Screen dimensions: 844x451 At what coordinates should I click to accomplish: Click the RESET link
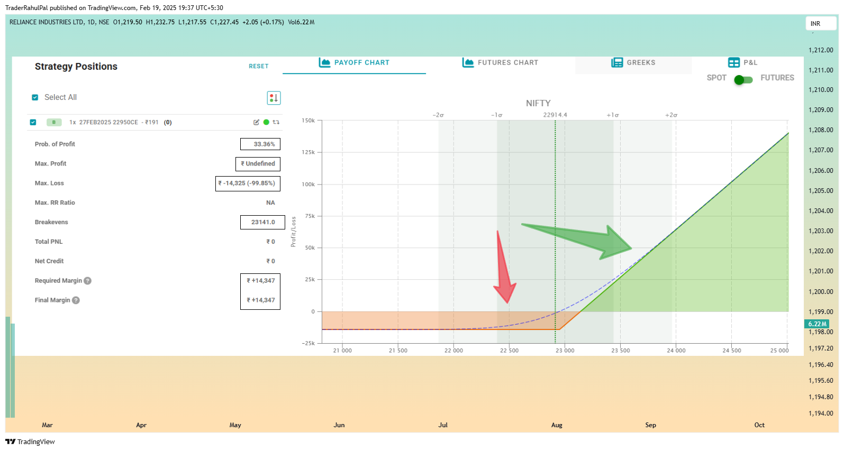[x=259, y=66]
